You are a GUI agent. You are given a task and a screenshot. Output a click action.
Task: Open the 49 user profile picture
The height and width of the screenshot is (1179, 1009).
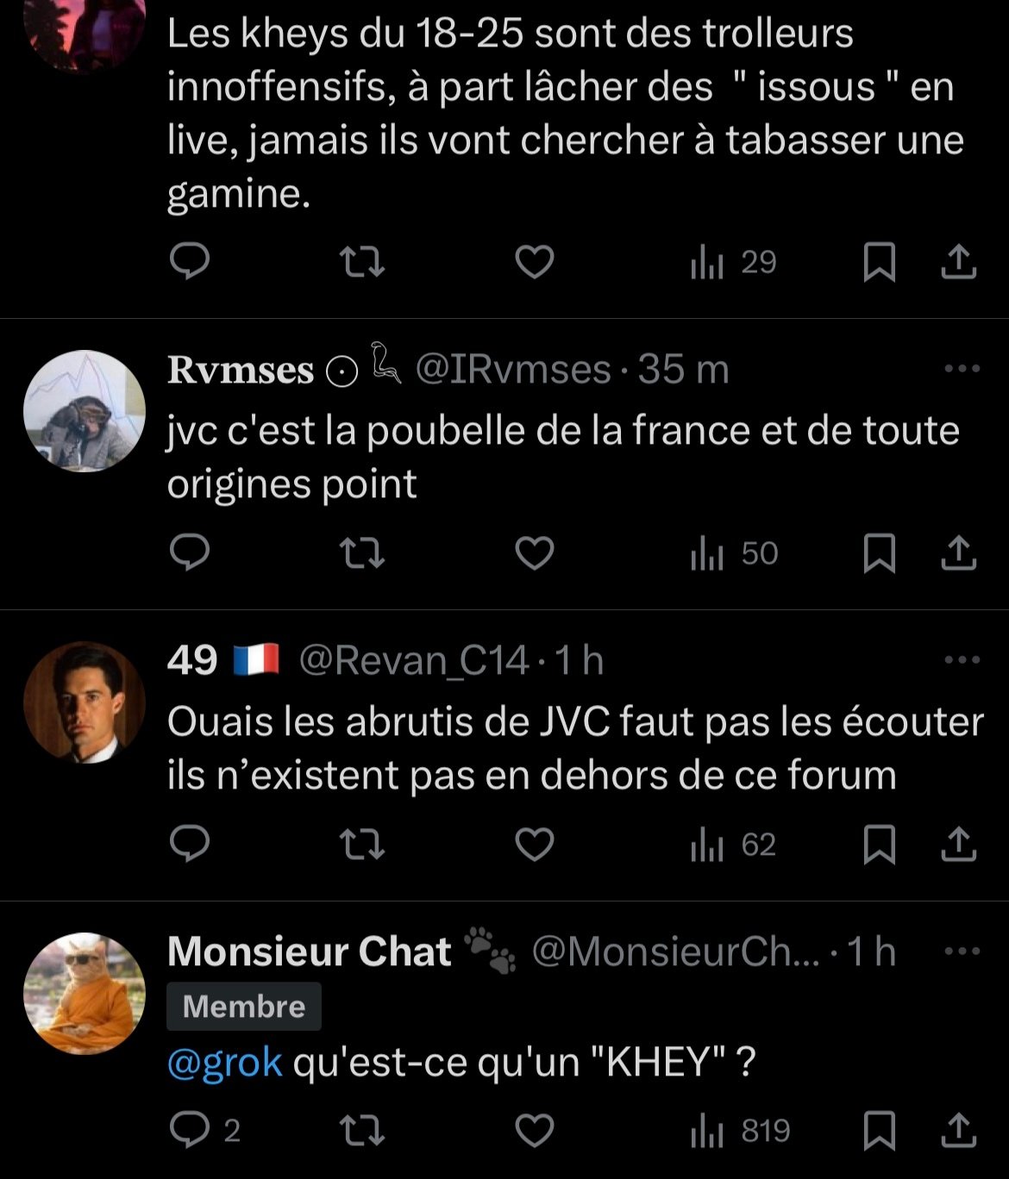point(84,702)
